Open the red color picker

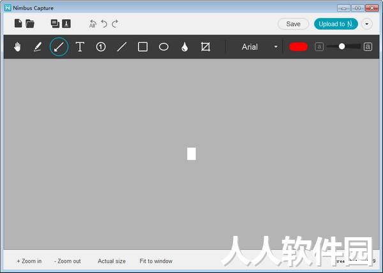click(298, 47)
